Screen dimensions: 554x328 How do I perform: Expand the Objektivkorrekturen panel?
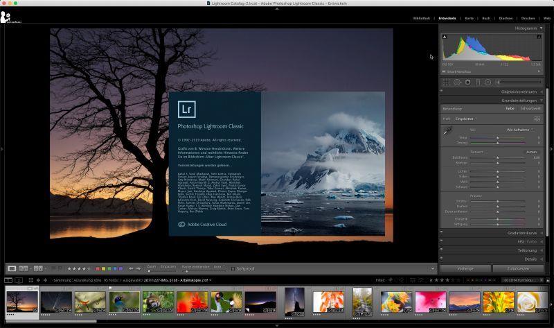(x=518, y=92)
